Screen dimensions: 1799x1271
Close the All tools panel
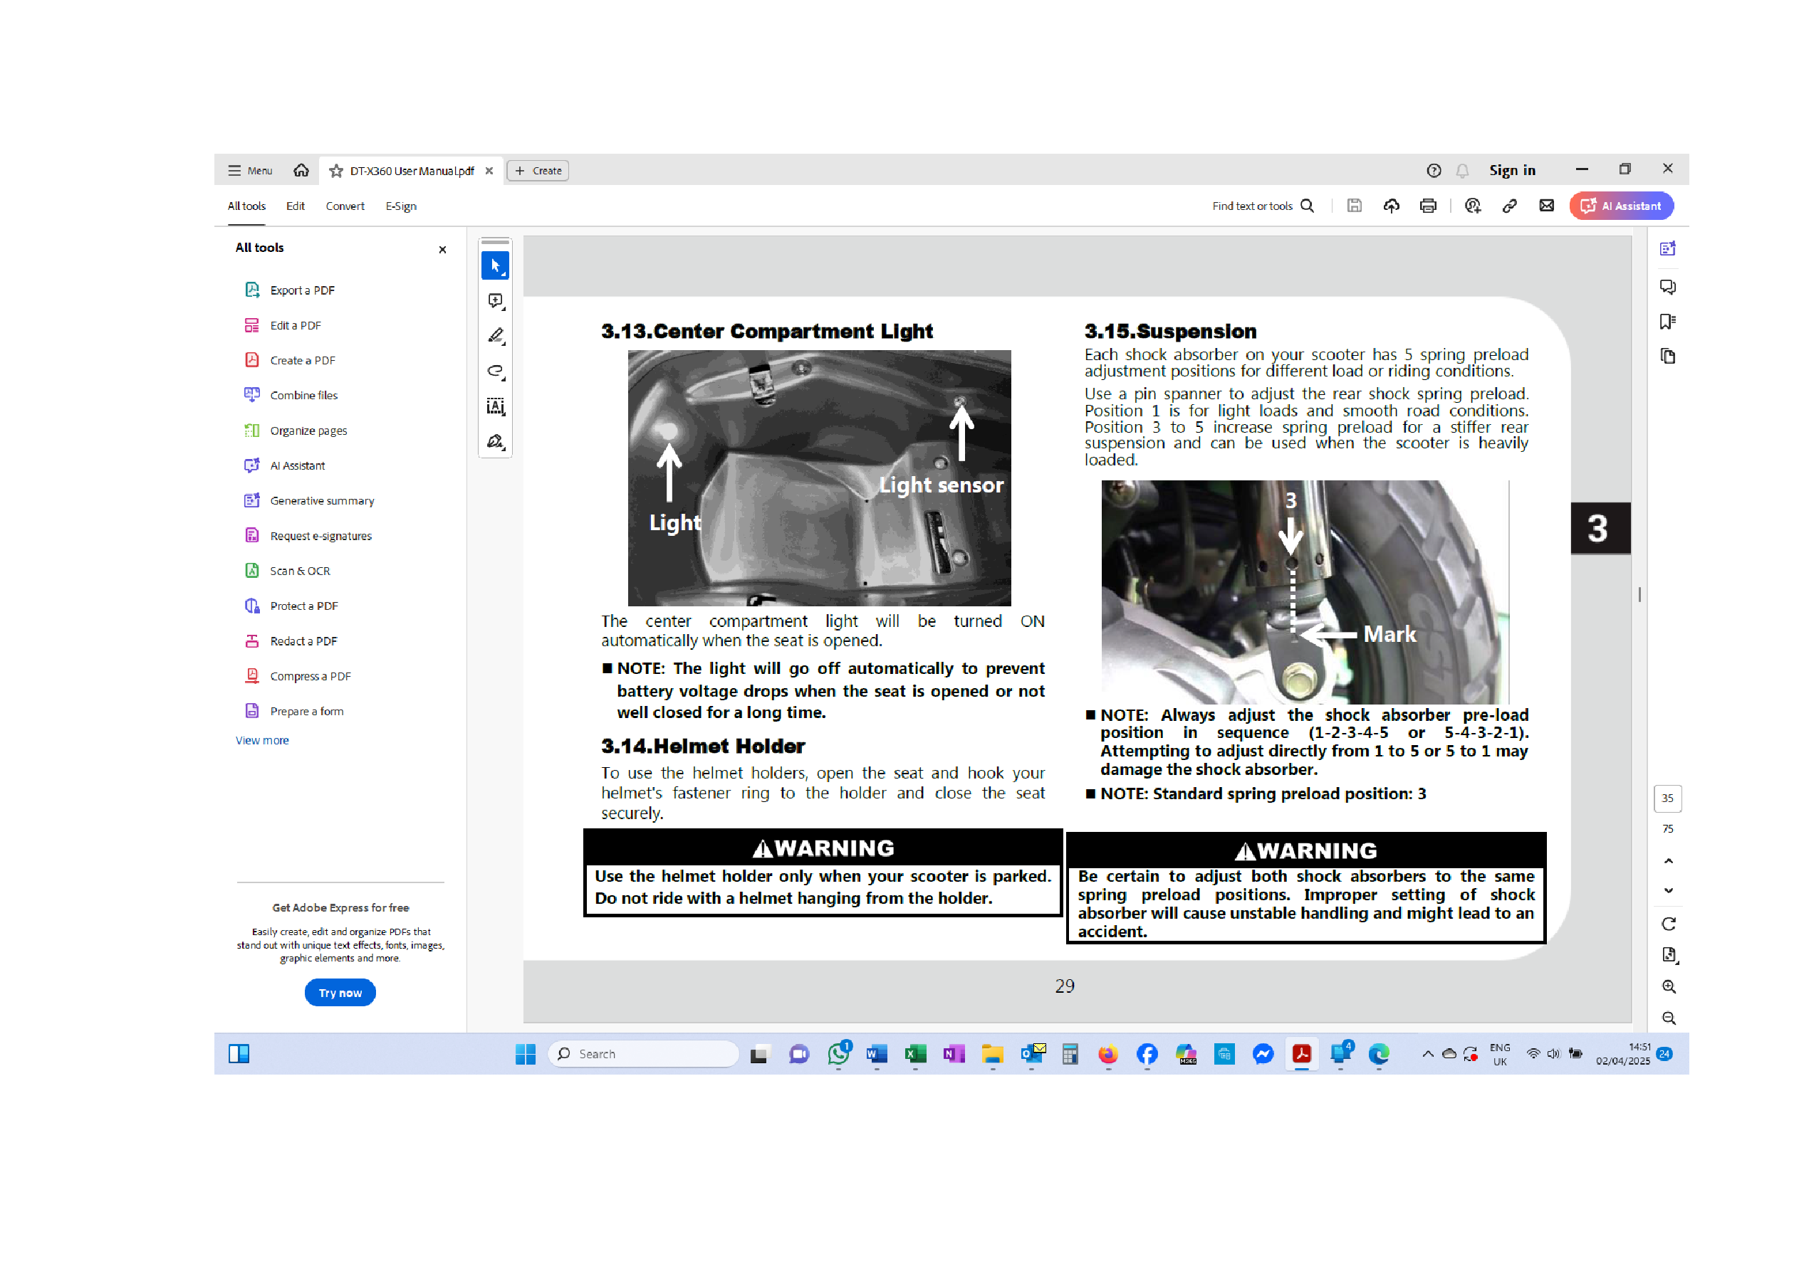442,250
